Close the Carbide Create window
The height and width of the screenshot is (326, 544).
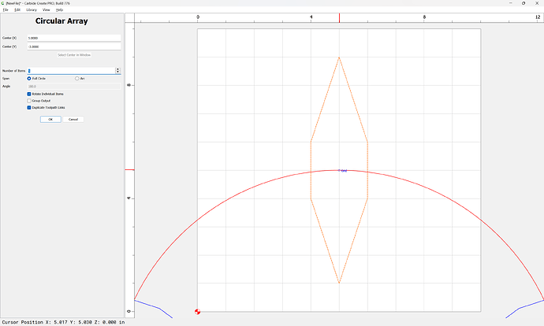pos(537,3)
